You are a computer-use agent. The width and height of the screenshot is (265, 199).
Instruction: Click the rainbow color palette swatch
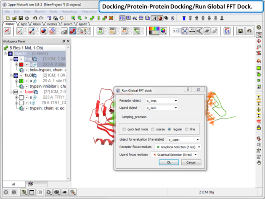(154, 31)
